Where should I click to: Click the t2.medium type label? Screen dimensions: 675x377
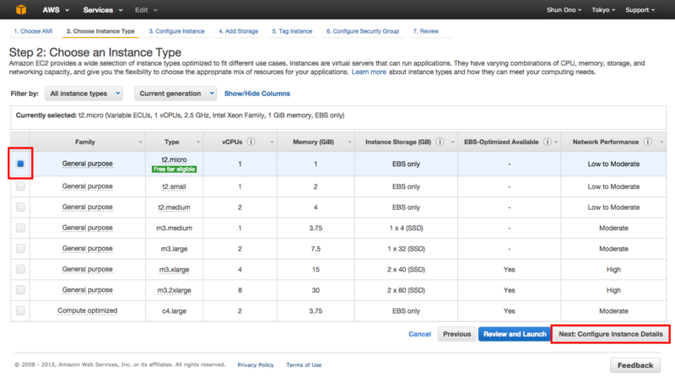pos(174,207)
